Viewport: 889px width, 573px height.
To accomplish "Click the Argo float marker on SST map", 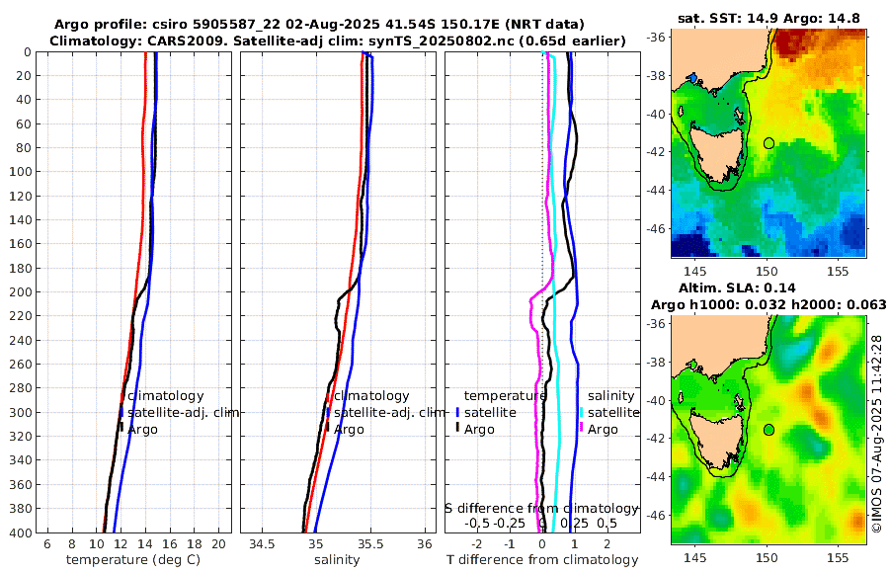I will [768, 143].
